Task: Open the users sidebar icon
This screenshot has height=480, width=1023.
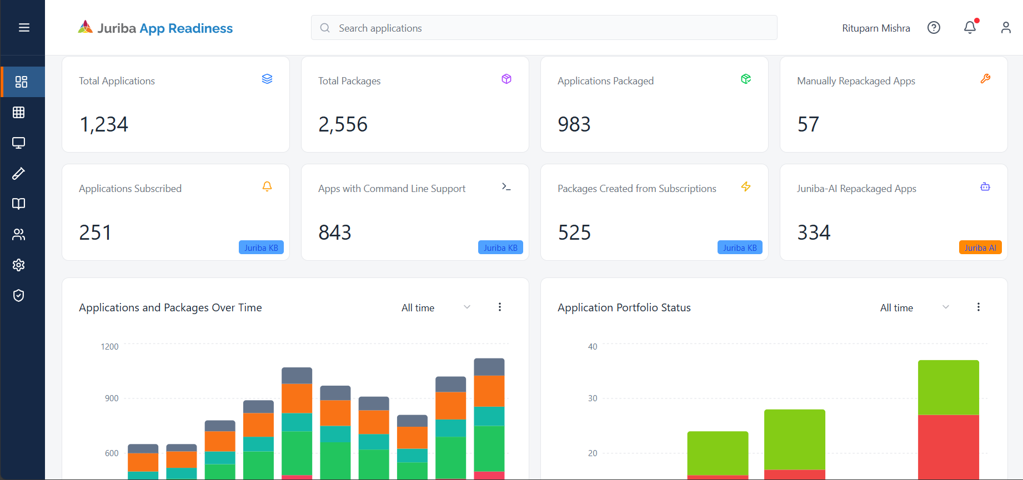Action: tap(19, 235)
